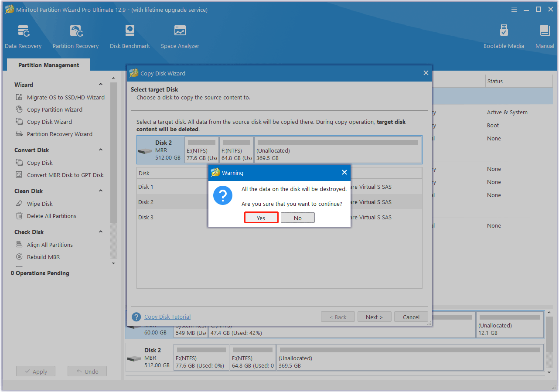Create Bootable Media
The image size is (559, 392).
coord(504,37)
